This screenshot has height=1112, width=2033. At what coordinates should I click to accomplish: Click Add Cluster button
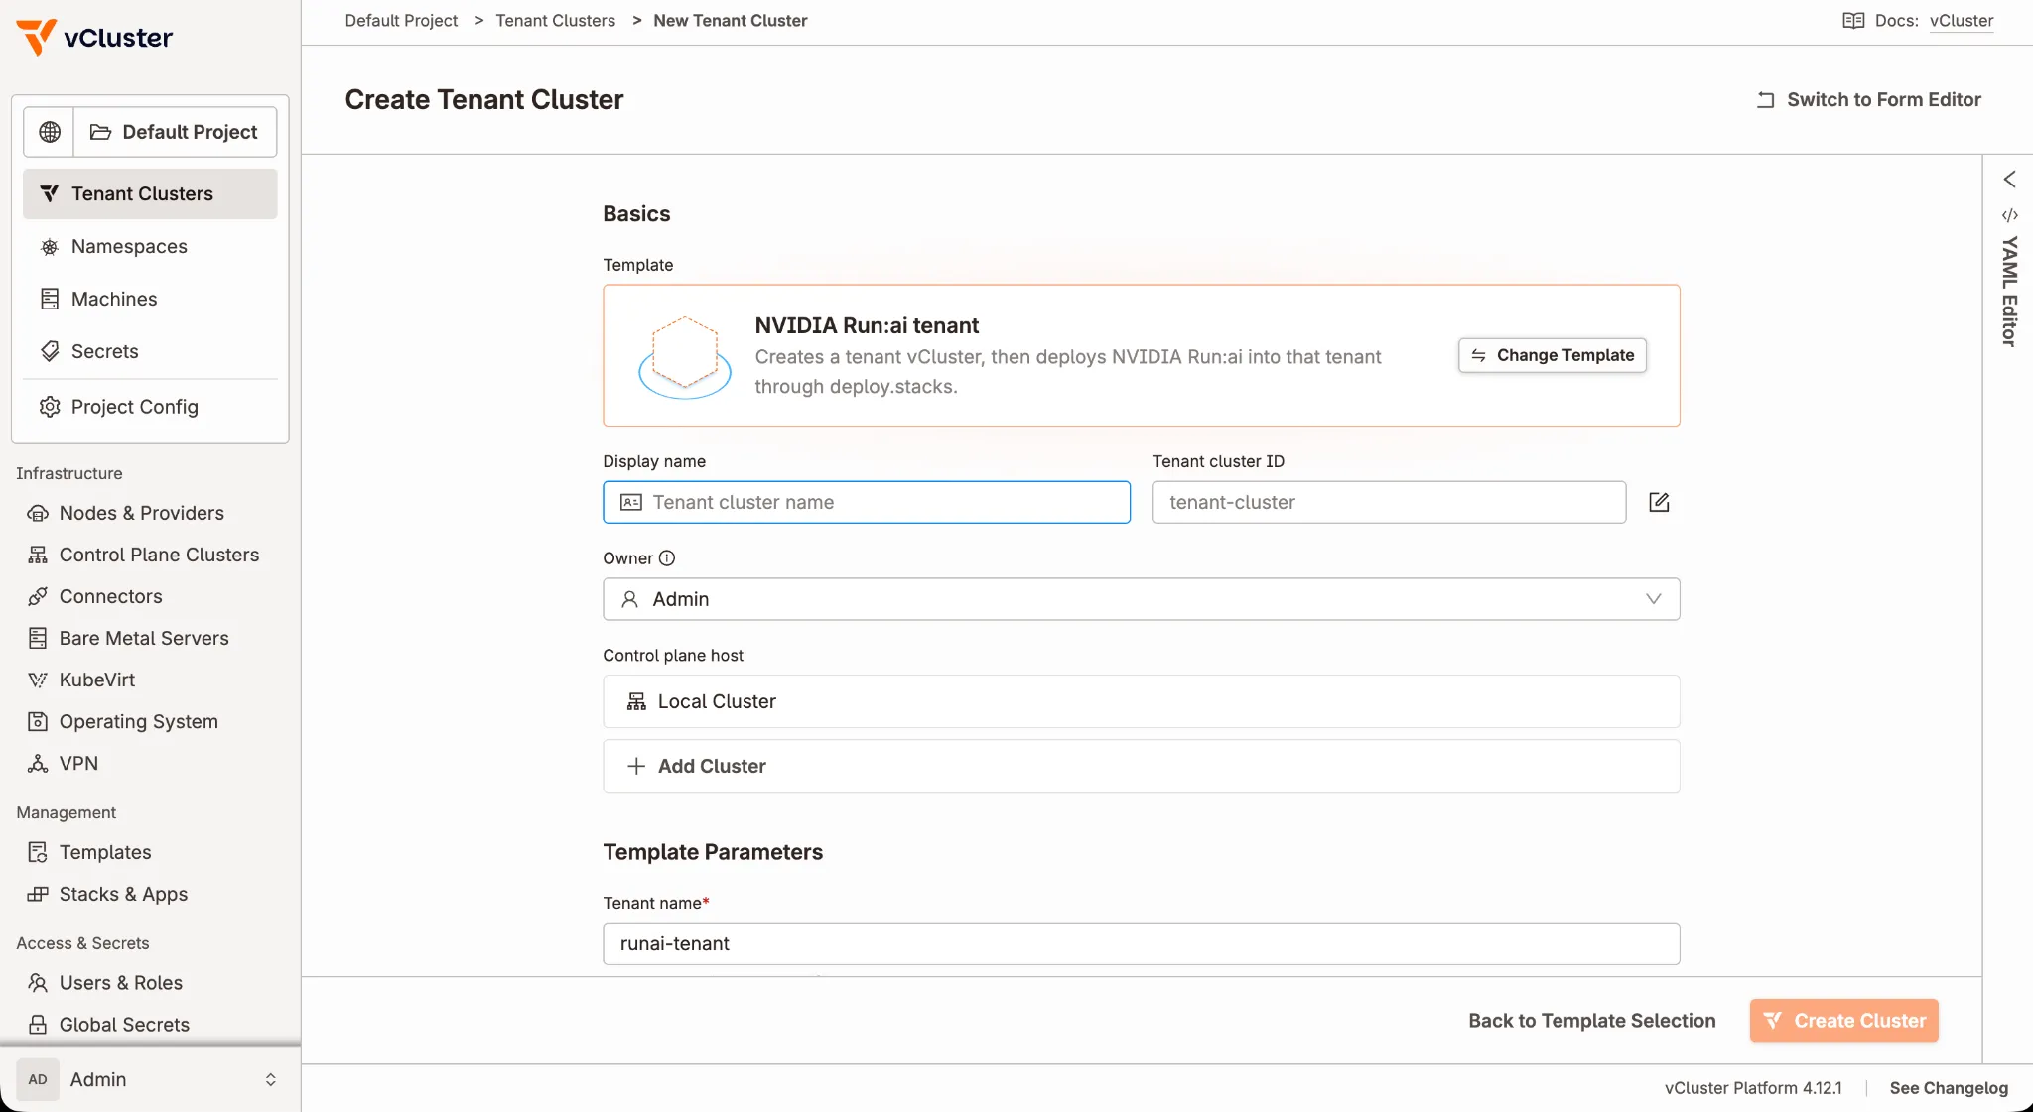[1142, 766]
